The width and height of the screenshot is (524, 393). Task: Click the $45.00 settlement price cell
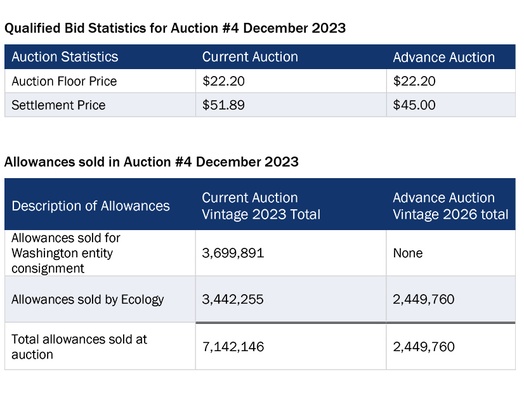tap(414, 105)
